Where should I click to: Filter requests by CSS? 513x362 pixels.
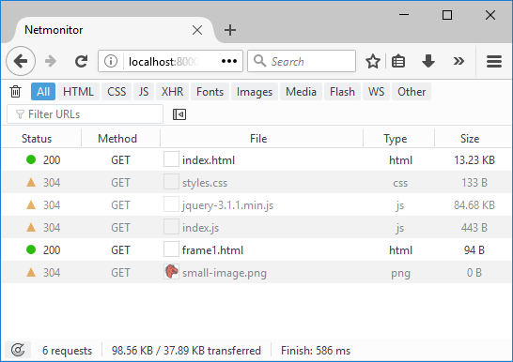[x=117, y=91]
